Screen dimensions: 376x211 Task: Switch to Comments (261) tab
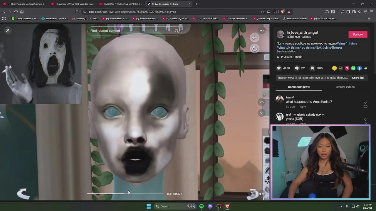tap(299, 87)
